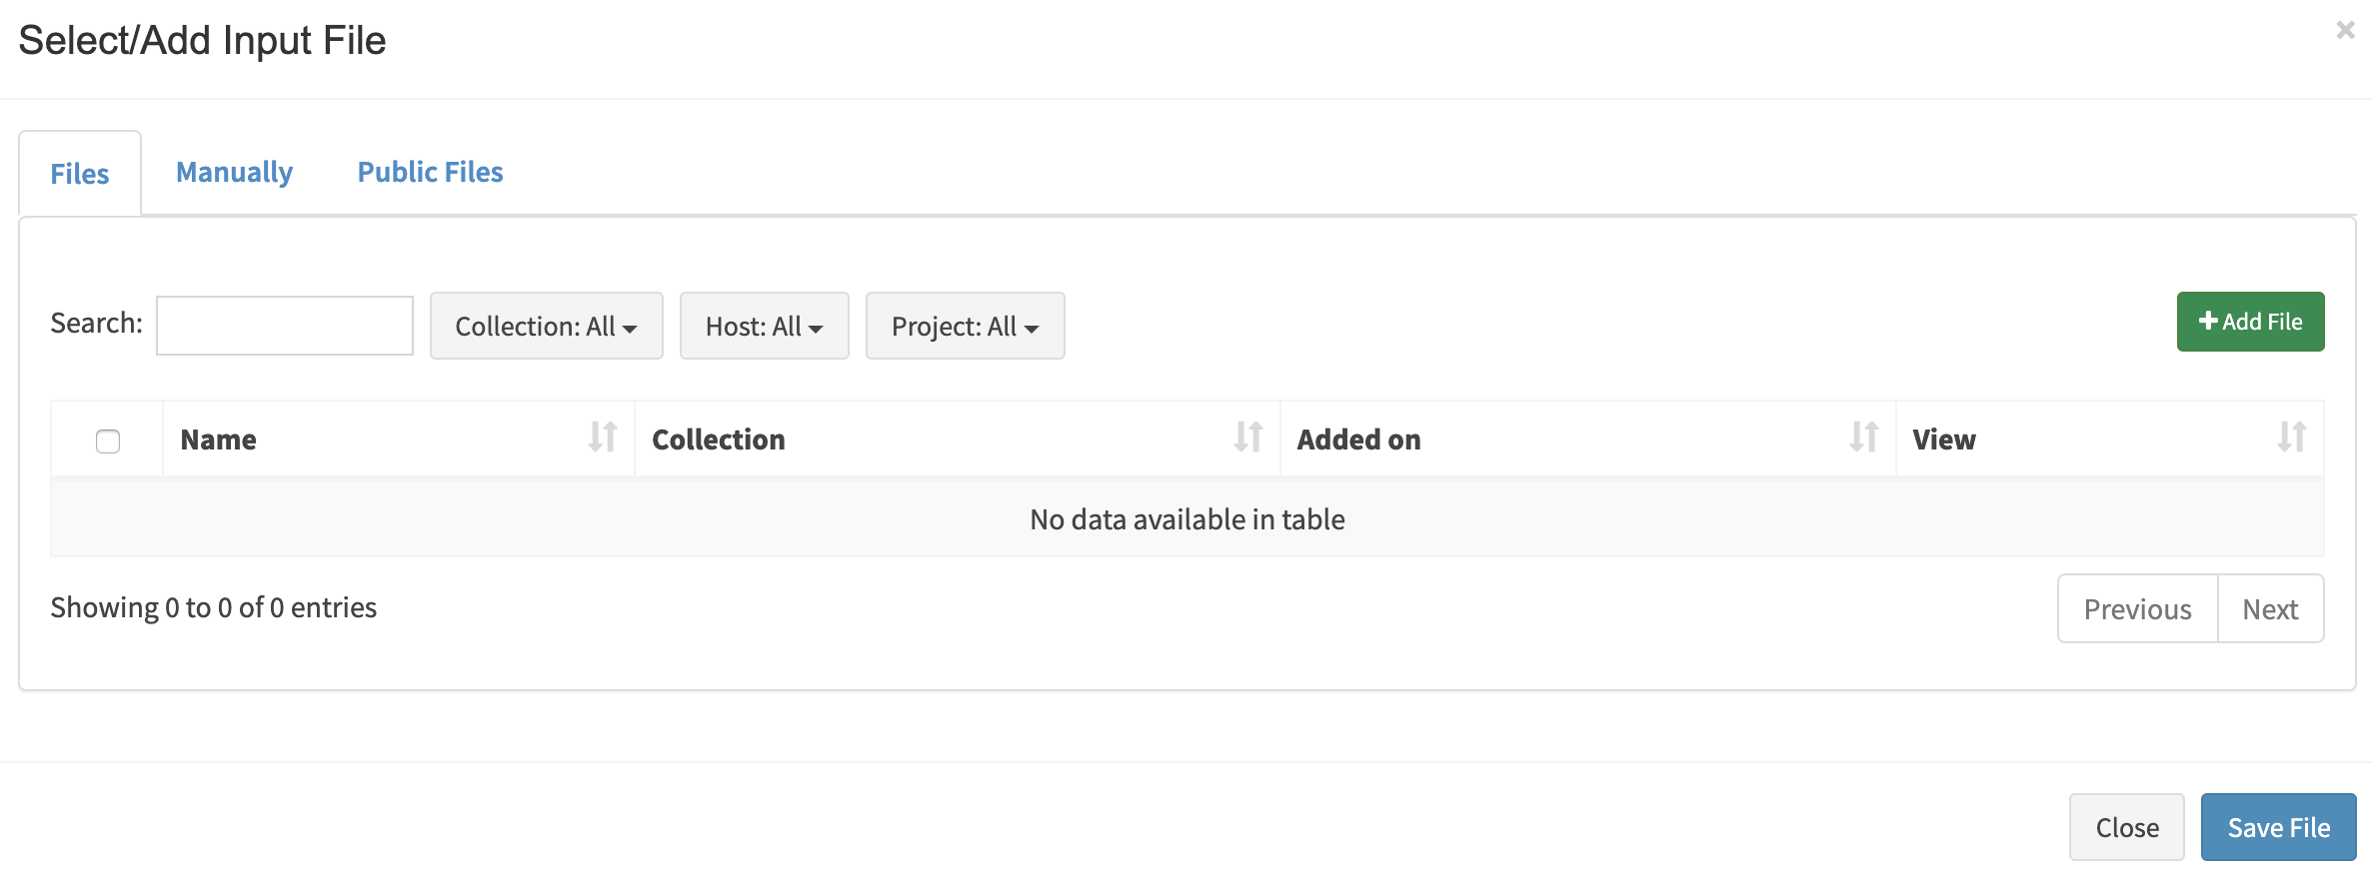Go to Next page of entries

click(2270, 608)
